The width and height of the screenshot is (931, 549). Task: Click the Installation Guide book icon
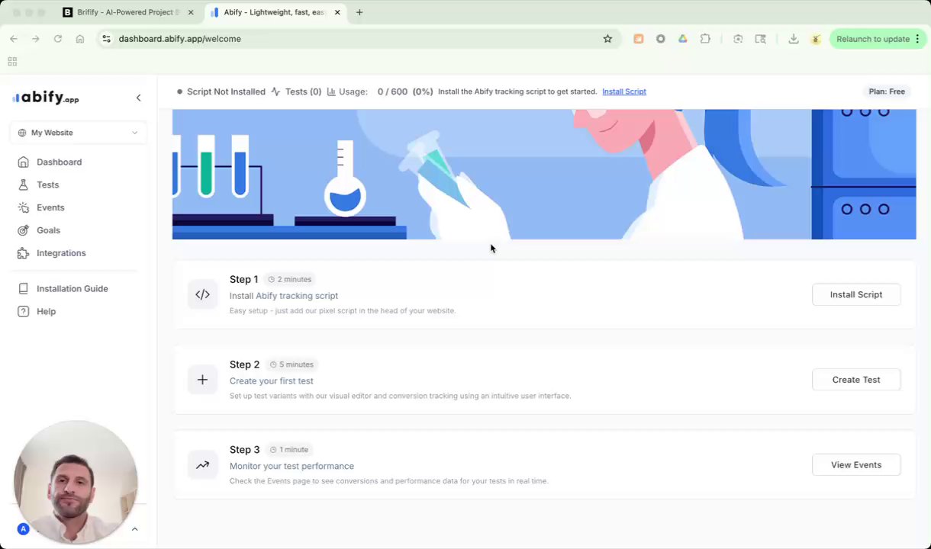pyautogui.click(x=23, y=288)
